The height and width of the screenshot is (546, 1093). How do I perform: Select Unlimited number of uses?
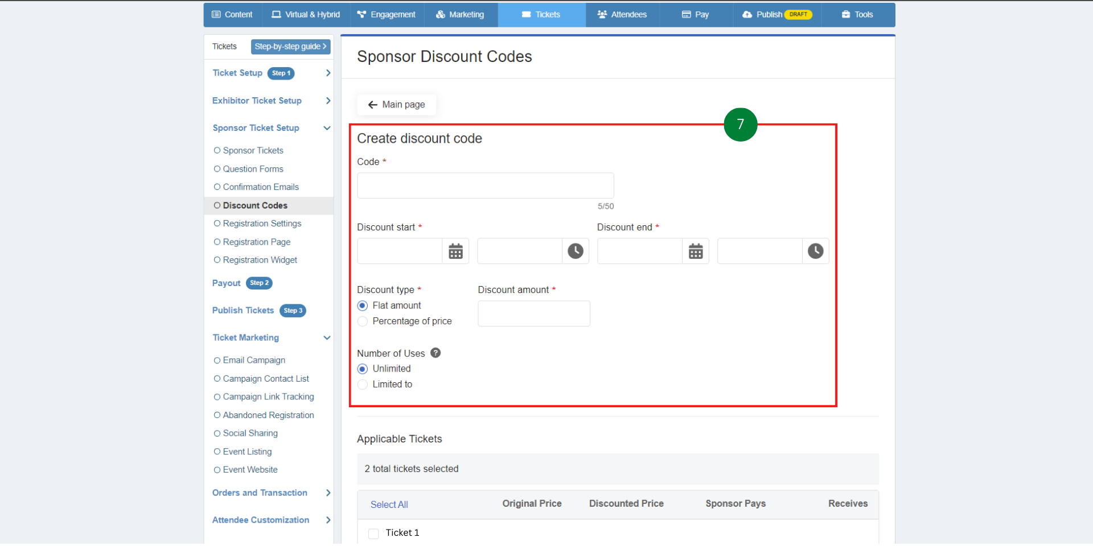(x=363, y=369)
